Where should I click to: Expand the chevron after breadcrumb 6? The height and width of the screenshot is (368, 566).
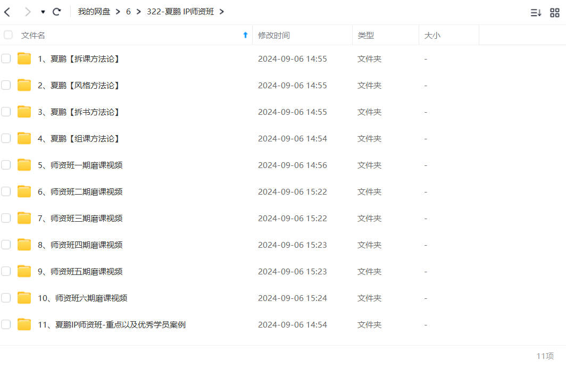139,12
